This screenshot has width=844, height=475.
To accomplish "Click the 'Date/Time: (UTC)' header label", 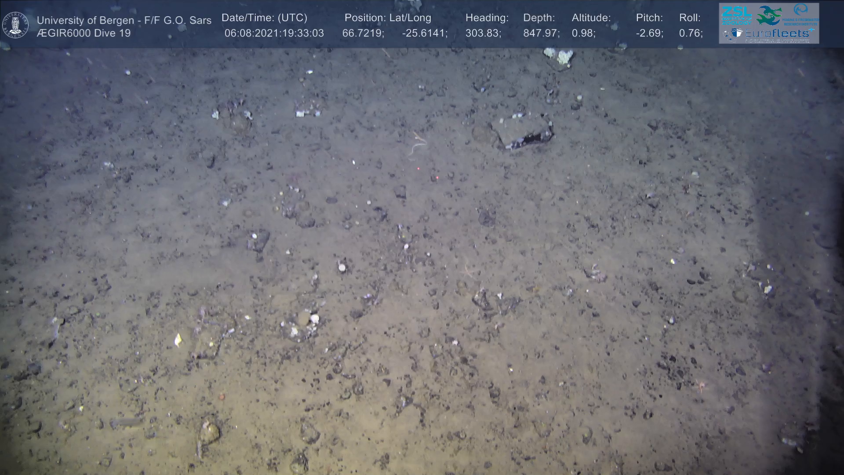I will (x=264, y=18).
